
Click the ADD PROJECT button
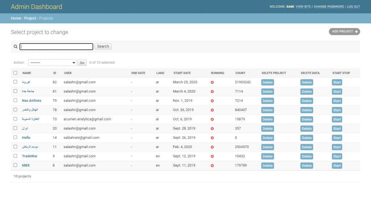click(344, 32)
